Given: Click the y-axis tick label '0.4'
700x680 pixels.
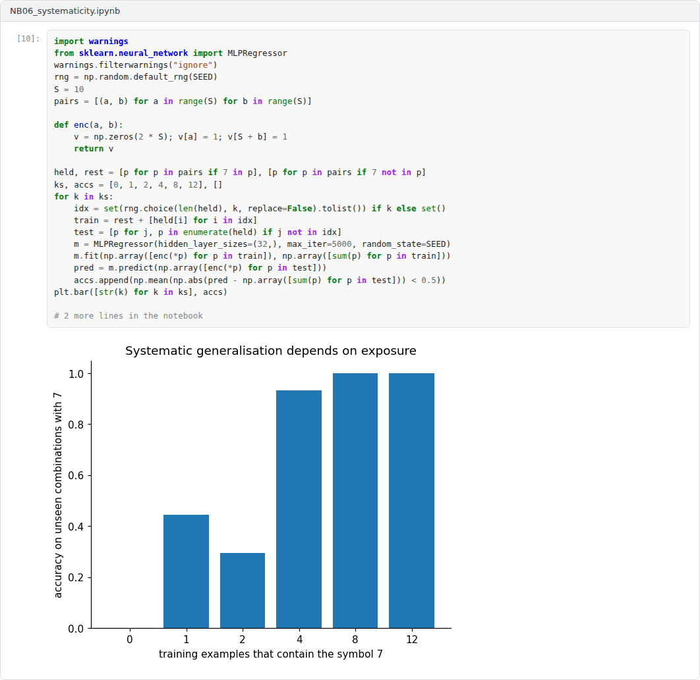Looking at the screenshot, I should (x=76, y=527).
